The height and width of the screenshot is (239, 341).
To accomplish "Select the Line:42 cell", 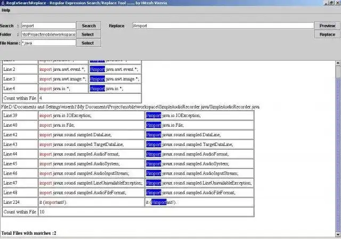I will (20, 135).
